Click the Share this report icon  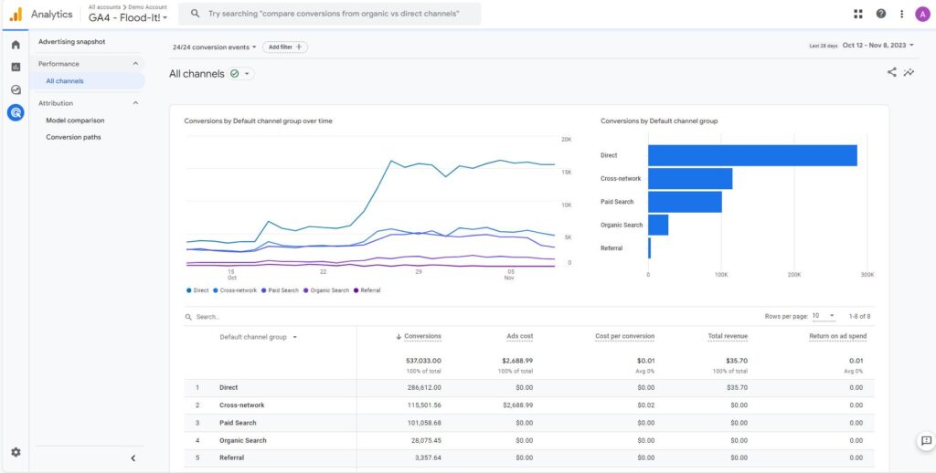pyautogui.click(x=892, y=72)
